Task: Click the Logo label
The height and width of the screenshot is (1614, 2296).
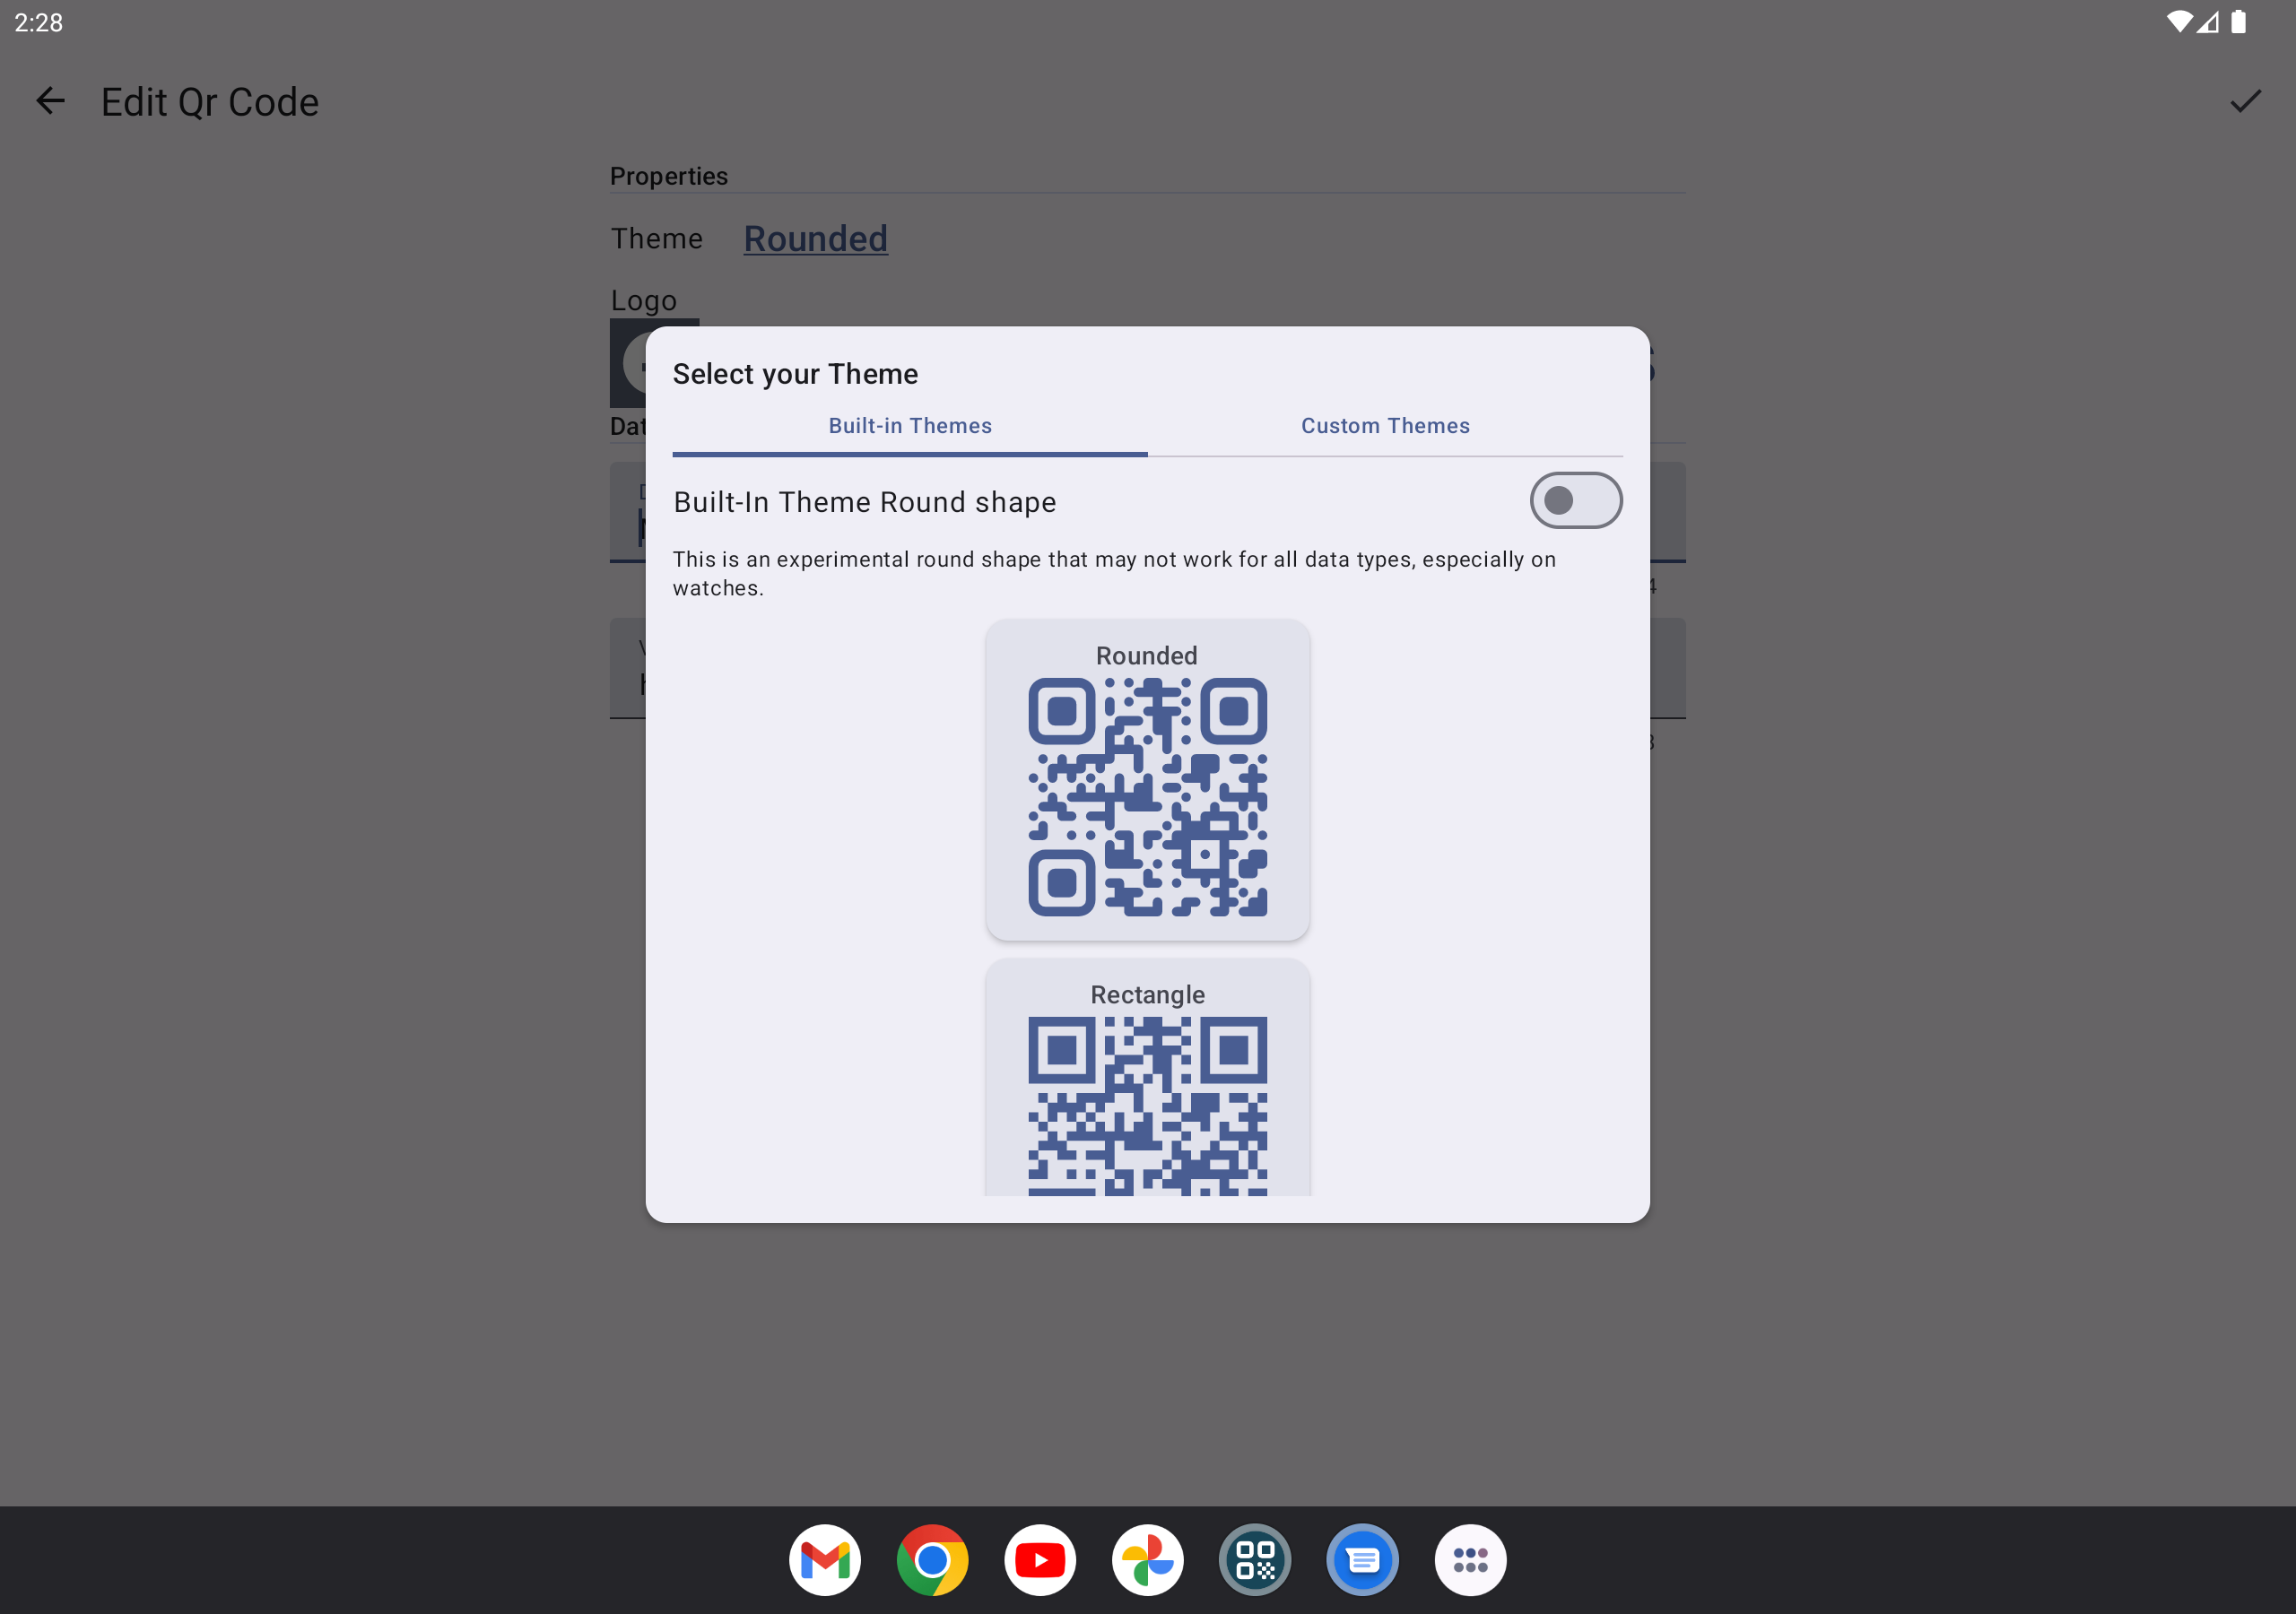Action: pyautogui.click(x=644, y=300)
